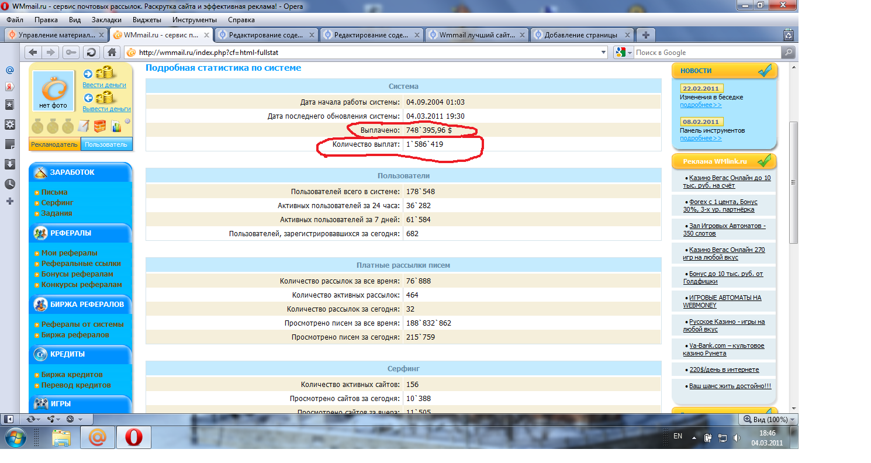Open the Wand password key button
The width and height of the screenshot is (871, 463).
click(71, 53)
